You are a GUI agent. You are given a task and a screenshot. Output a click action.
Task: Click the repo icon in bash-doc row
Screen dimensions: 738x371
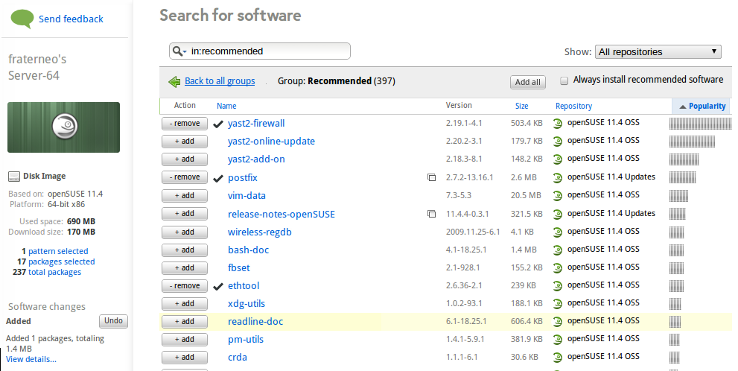pyautogui.click(x=558, y=250)
